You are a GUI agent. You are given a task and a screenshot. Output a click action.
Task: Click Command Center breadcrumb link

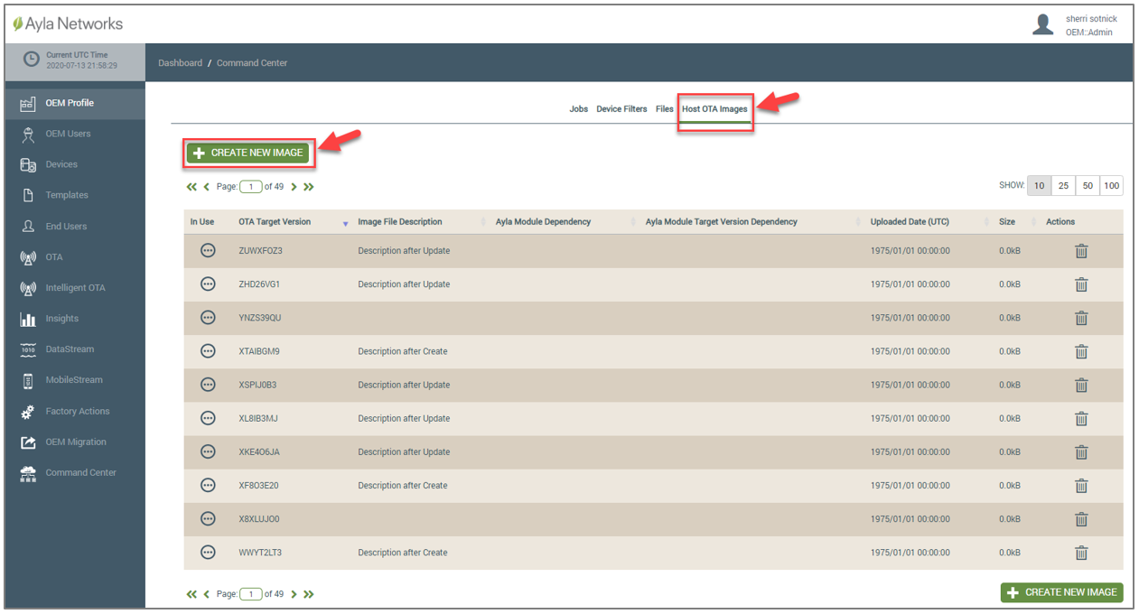pos(252,63)
